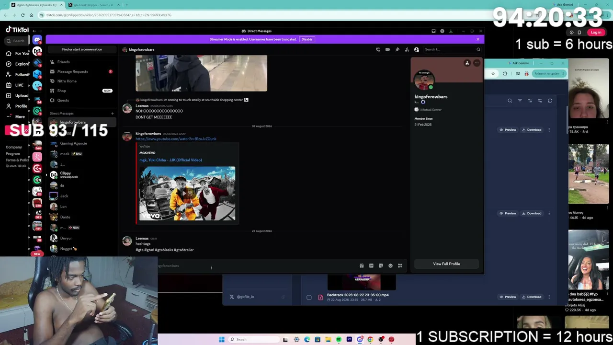Open TikTok LIVE page

coord(14,85)
